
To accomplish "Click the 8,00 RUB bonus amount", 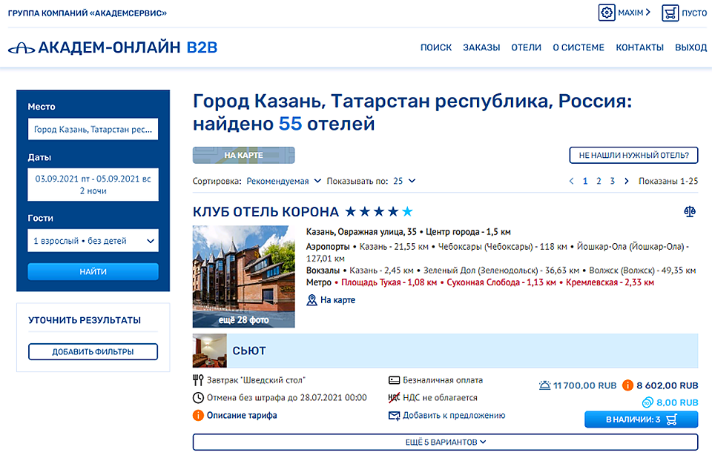I will (677, 402).
